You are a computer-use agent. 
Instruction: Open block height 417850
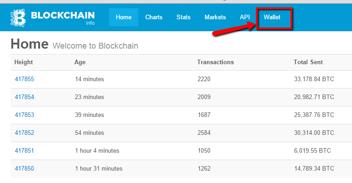click(x=24, y=168)
